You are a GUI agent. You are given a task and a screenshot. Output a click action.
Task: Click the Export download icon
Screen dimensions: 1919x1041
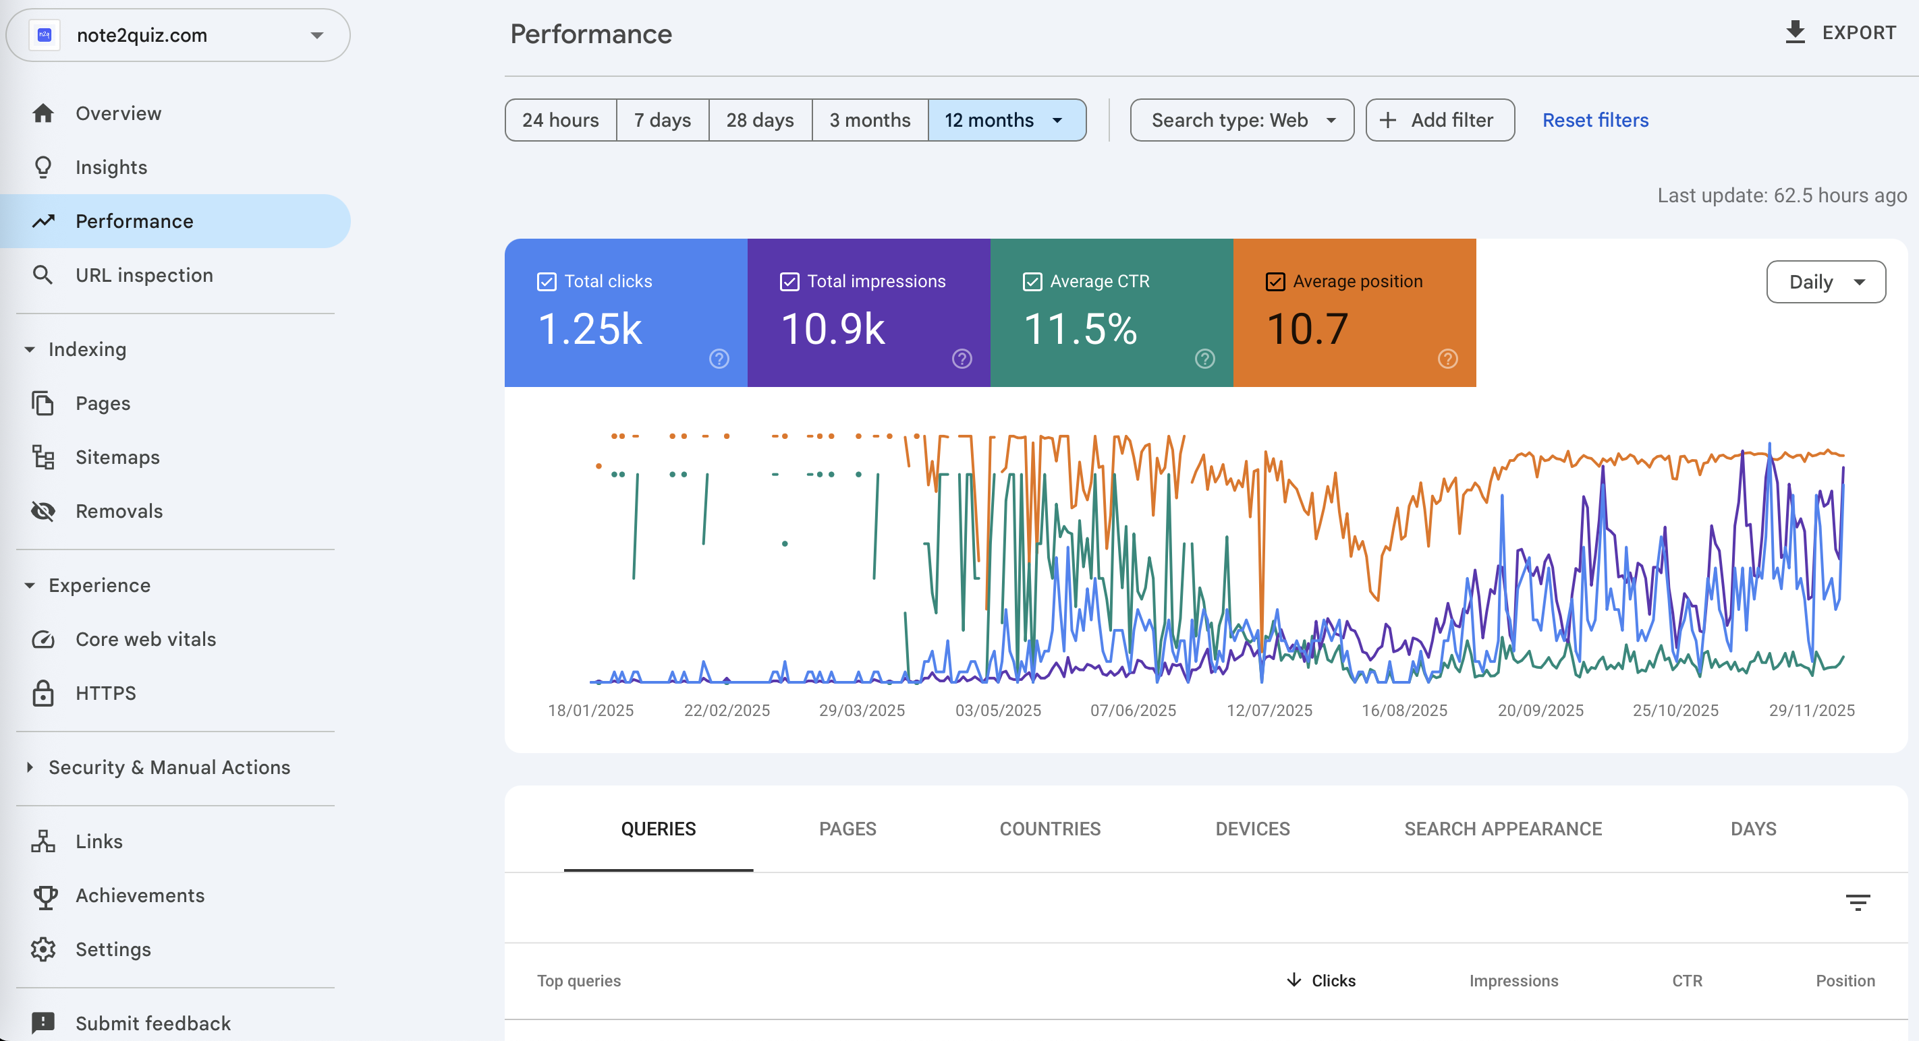click(x=1795, y=33)
